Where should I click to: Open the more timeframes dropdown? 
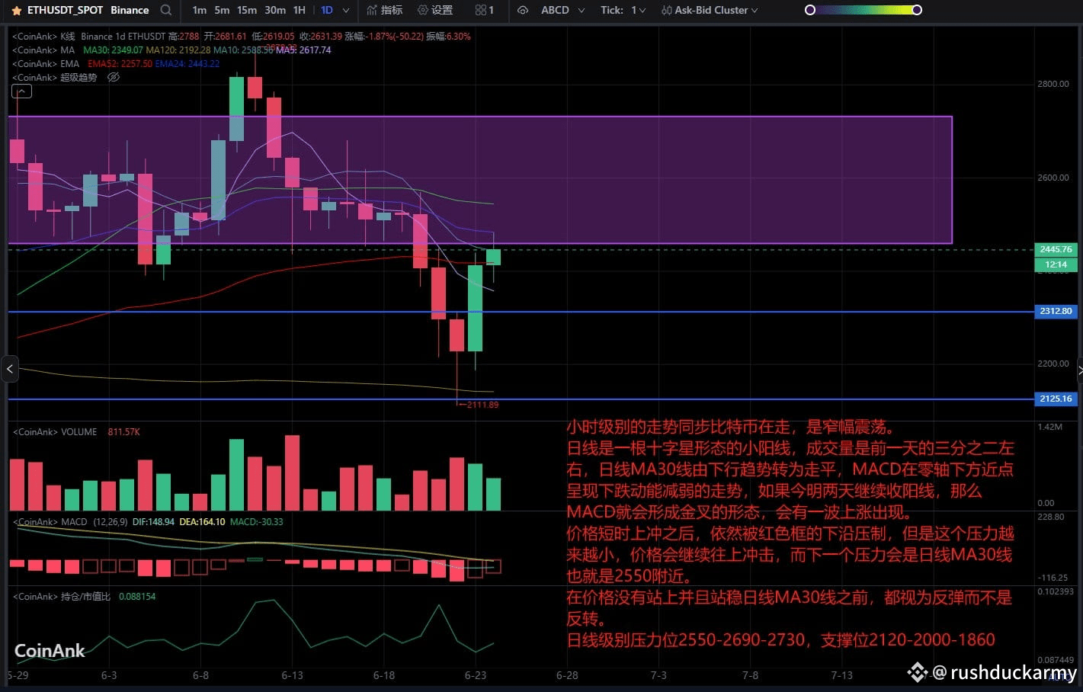pos(346,11)
